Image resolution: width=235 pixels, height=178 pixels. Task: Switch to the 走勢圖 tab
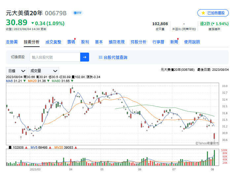pos(12,42)
